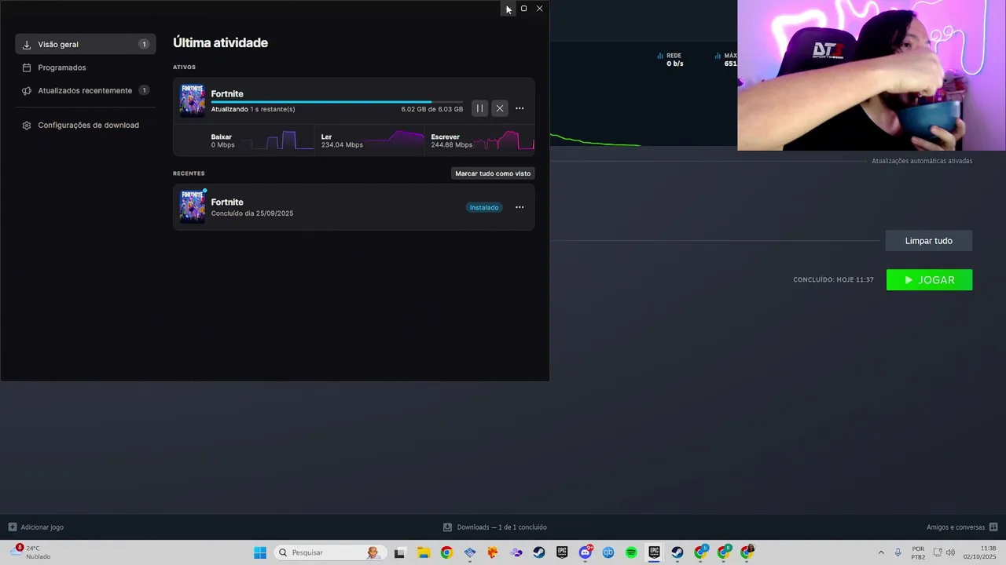
Task: Click the microphone tray icon
Action: 898,552
